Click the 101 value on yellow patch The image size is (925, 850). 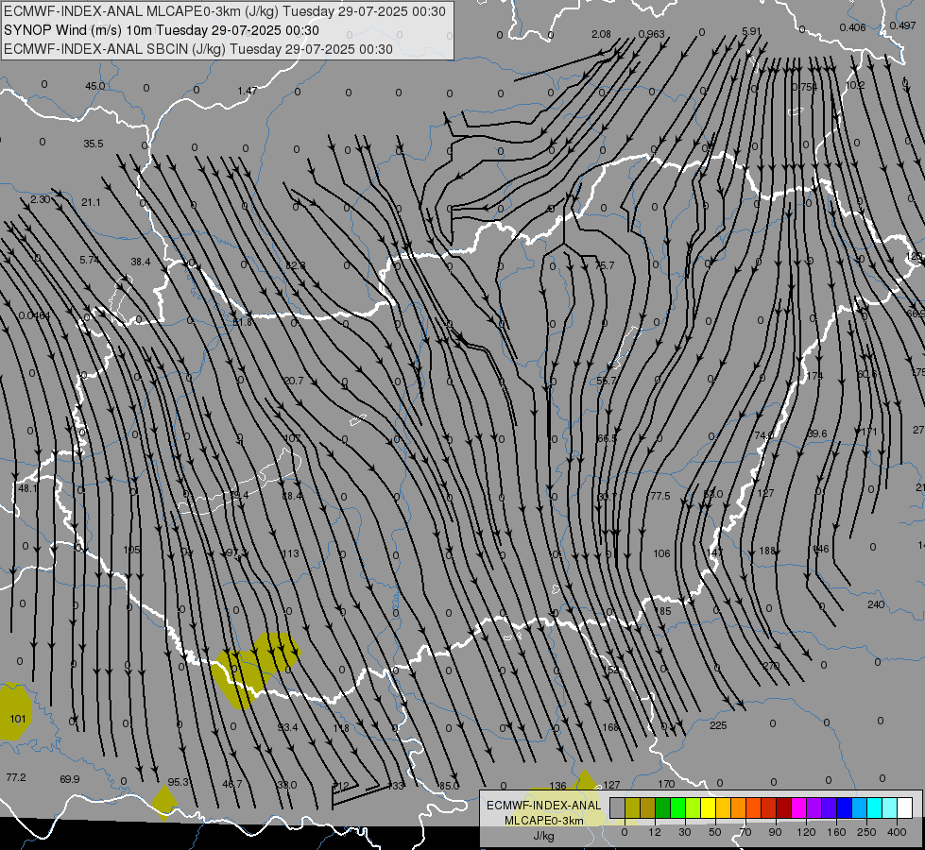(x=18, y=719)
